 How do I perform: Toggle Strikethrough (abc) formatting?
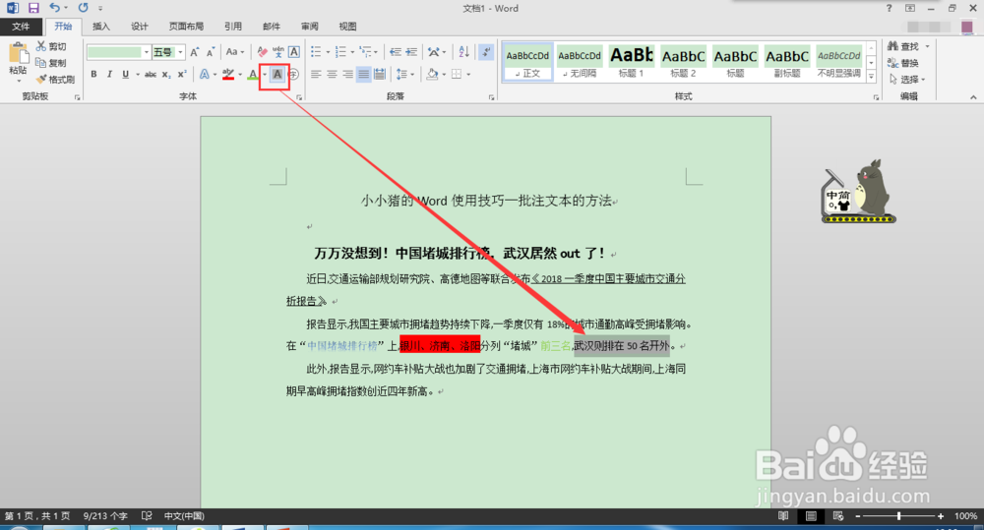(x=150, y=75)
